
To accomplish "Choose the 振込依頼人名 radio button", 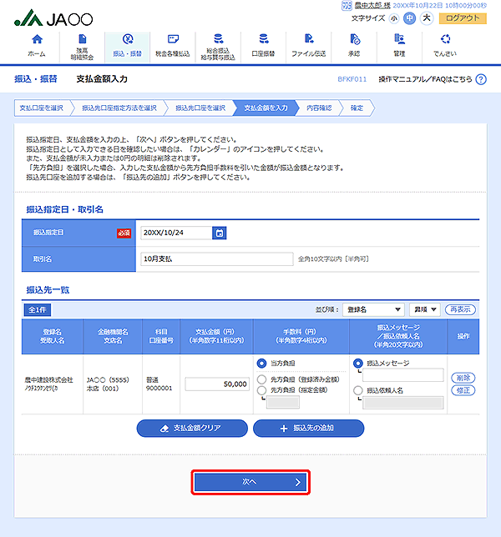I will (359, 390).
